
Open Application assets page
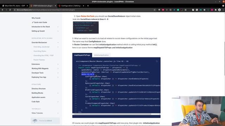coord(38,97)
